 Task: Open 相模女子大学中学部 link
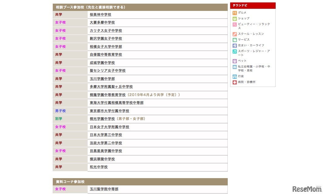click(106, 47)
